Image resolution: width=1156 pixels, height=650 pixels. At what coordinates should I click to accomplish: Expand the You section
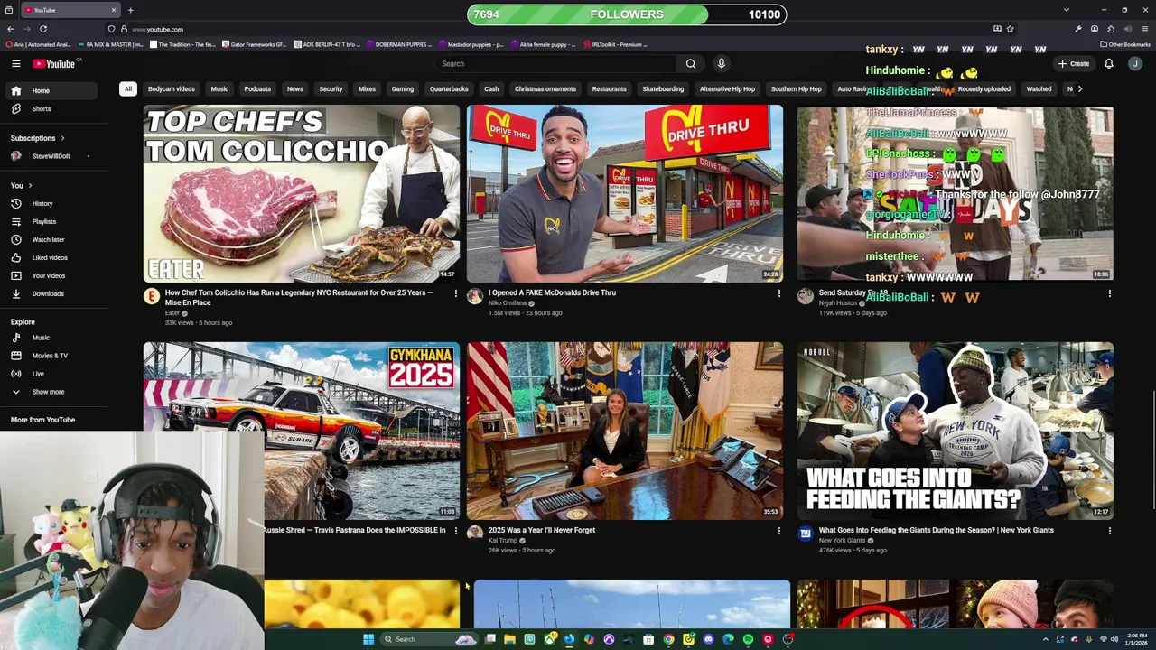(22, 186)
